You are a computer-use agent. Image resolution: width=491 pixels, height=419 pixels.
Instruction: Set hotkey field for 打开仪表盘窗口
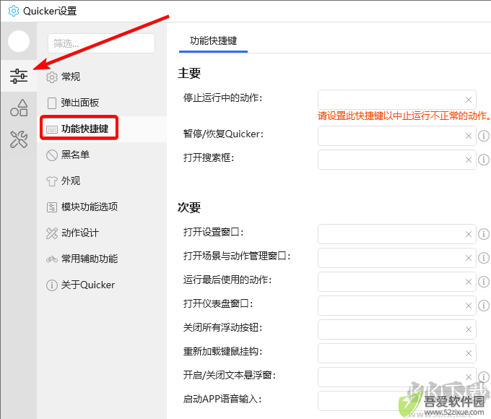click(x=397, y=306)
